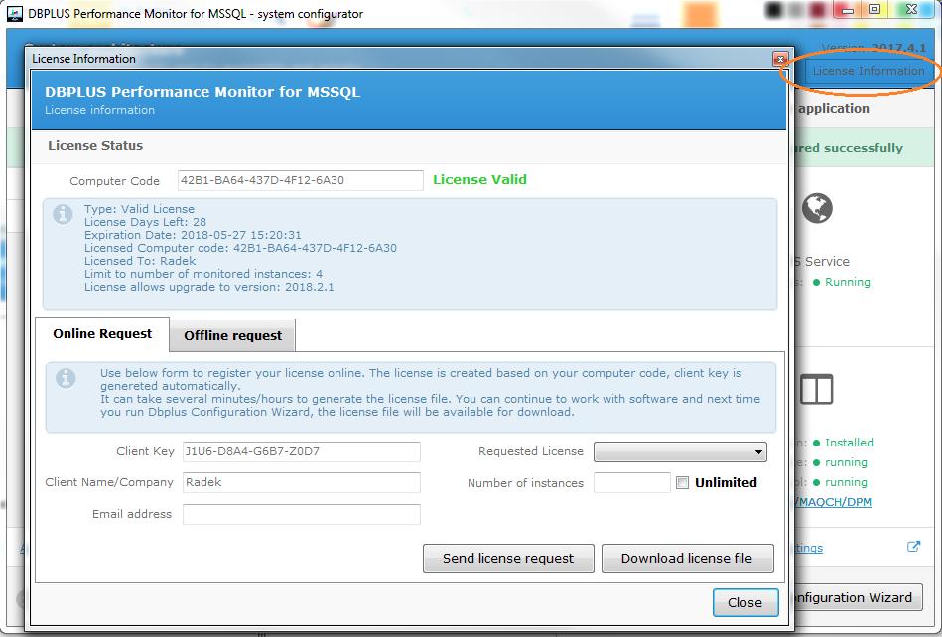Click the green 'License Valid' status text
Viewport: 942px width, 637px height.
pos(479,179)
